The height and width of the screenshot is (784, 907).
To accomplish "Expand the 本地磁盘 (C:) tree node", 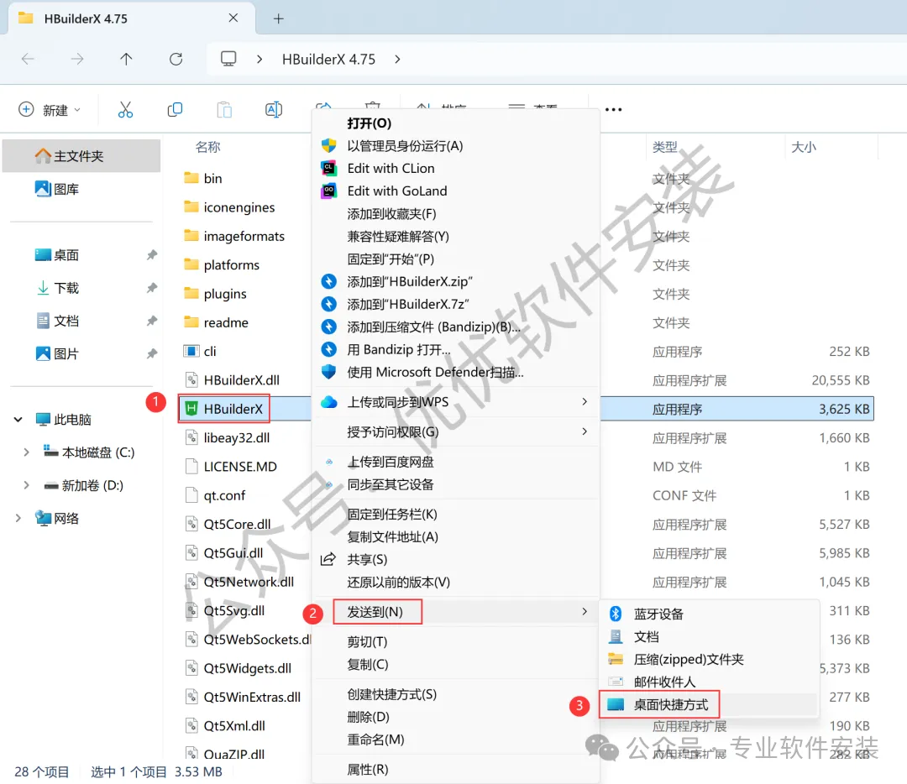I will tap(26, 452).
